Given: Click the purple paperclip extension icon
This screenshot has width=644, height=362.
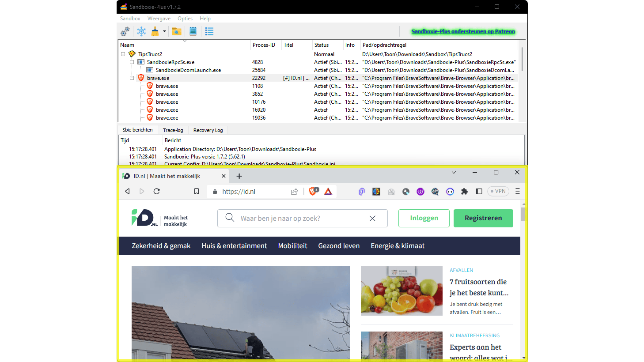Looking at the screenshot, I should [362, 192].
